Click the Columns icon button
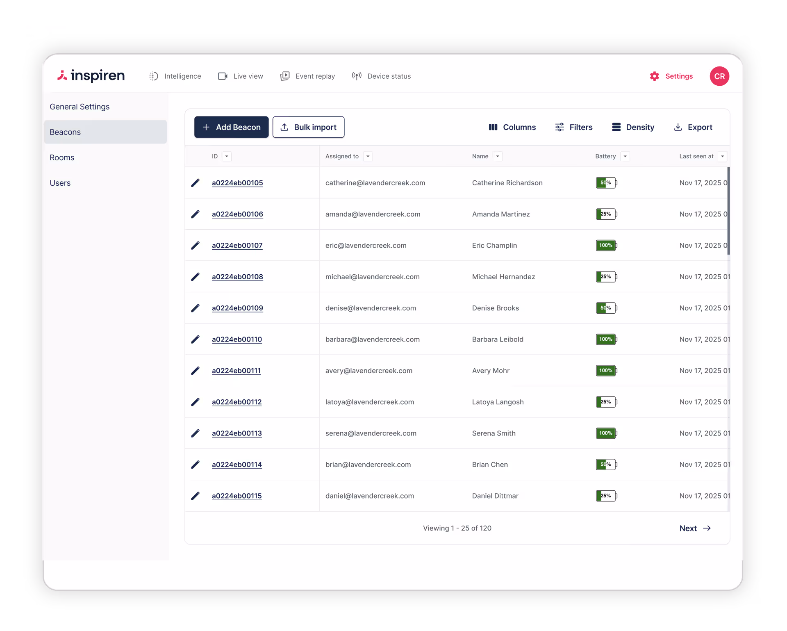 coord(493,128)
